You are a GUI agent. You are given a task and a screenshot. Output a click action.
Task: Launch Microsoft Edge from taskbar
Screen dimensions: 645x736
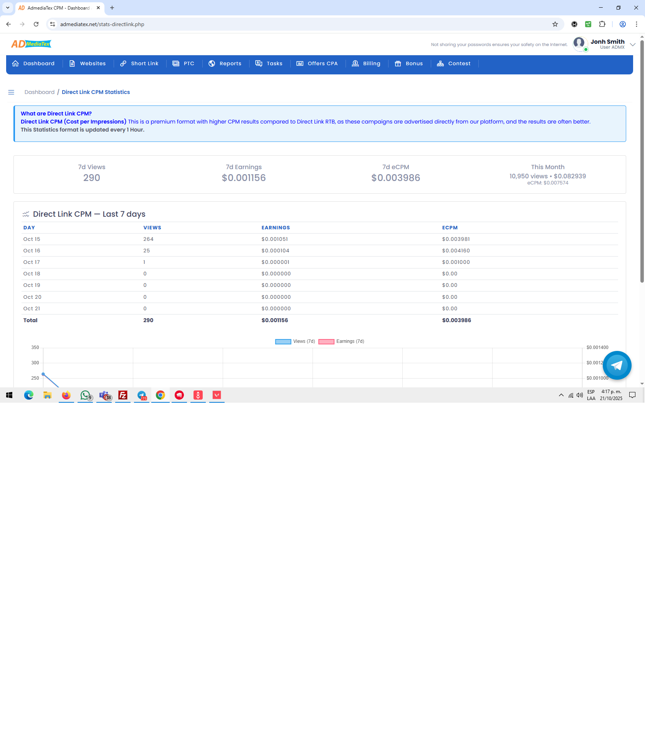[28, 395]
